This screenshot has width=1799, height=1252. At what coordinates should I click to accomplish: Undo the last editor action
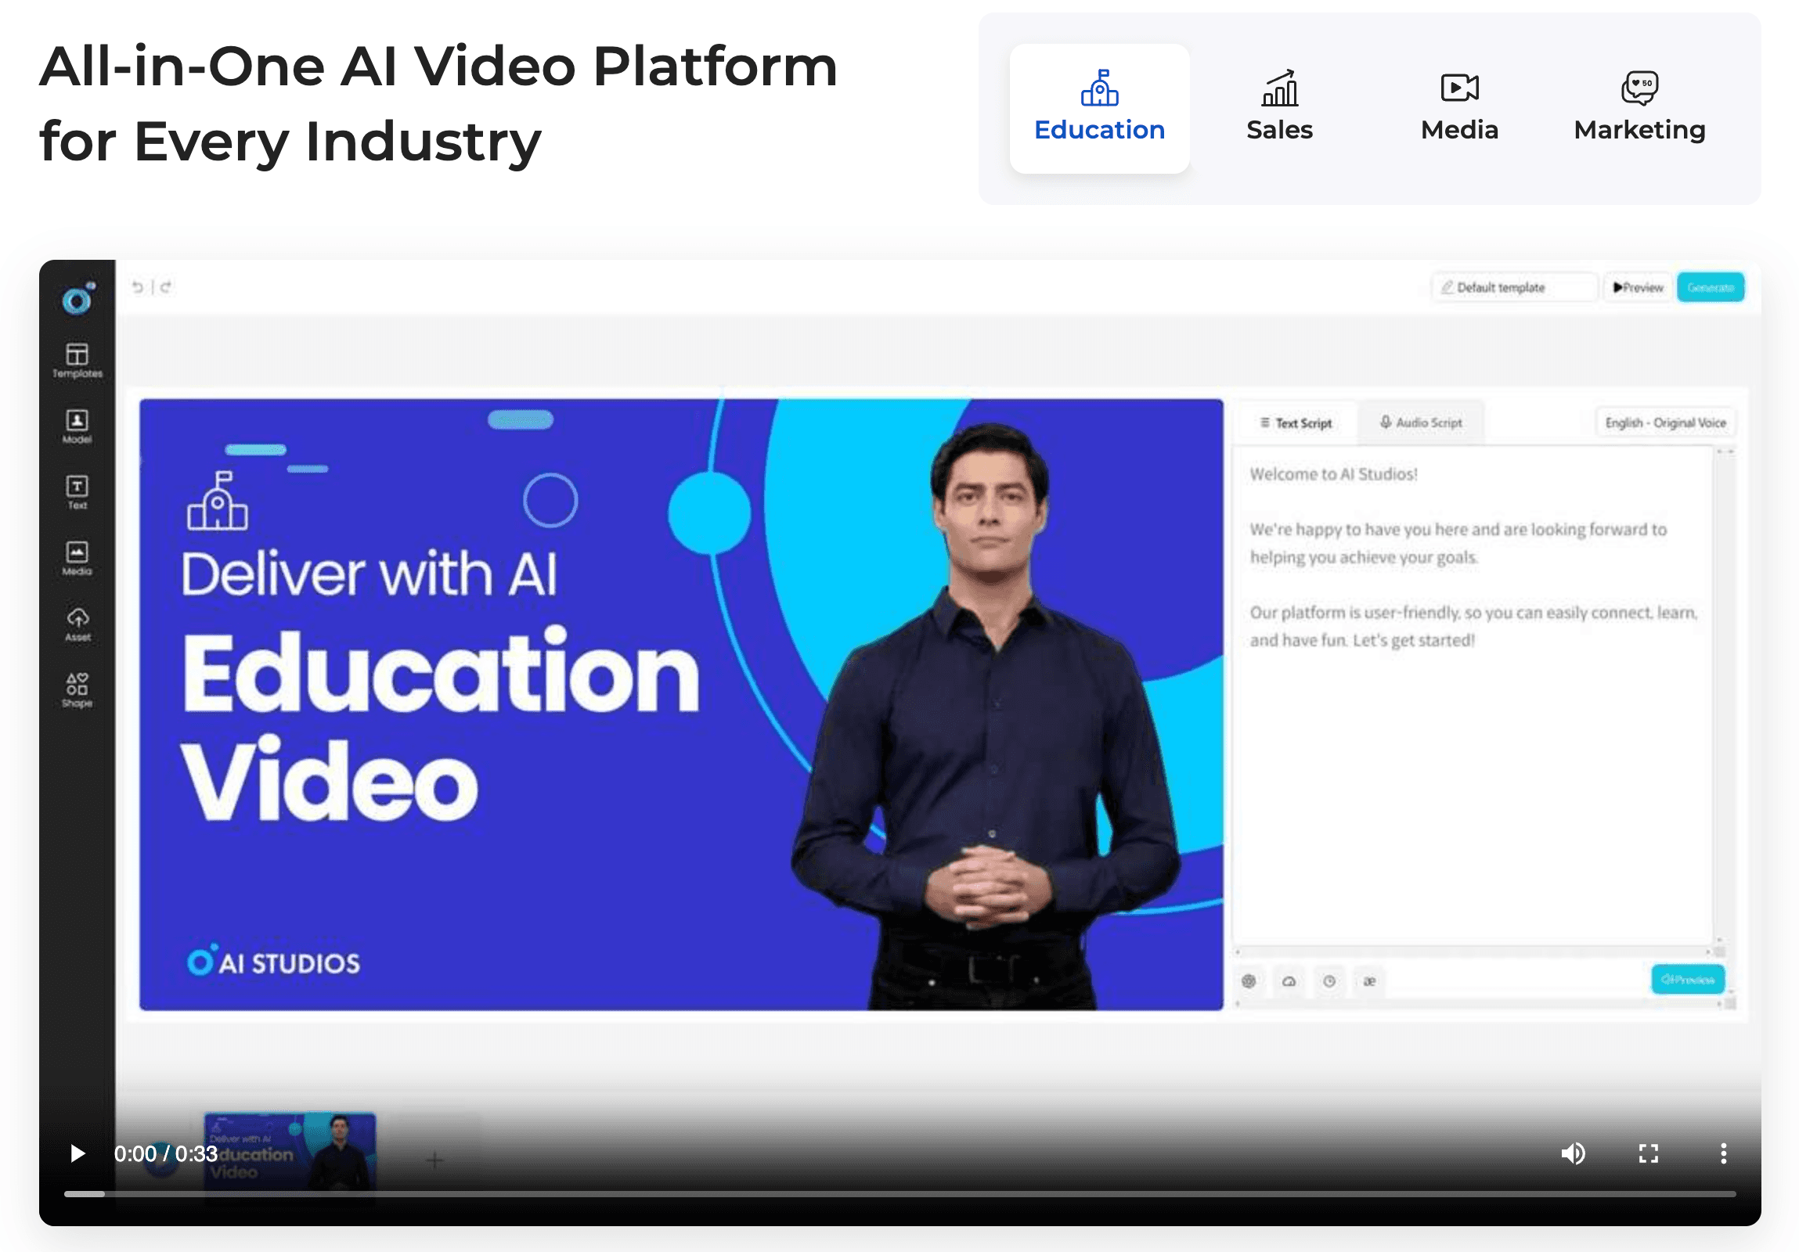(138, 287)
